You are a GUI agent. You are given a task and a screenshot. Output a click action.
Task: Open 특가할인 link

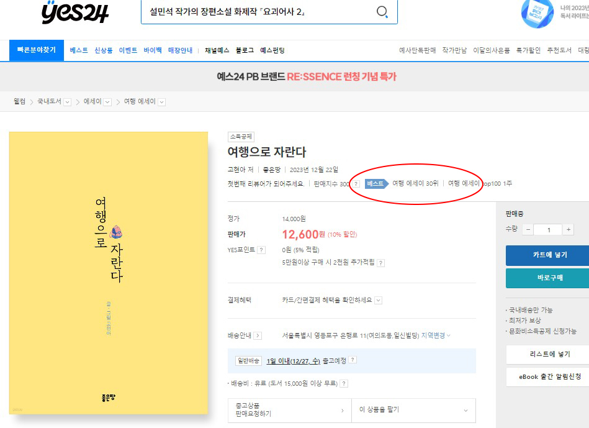click(529, 50)
